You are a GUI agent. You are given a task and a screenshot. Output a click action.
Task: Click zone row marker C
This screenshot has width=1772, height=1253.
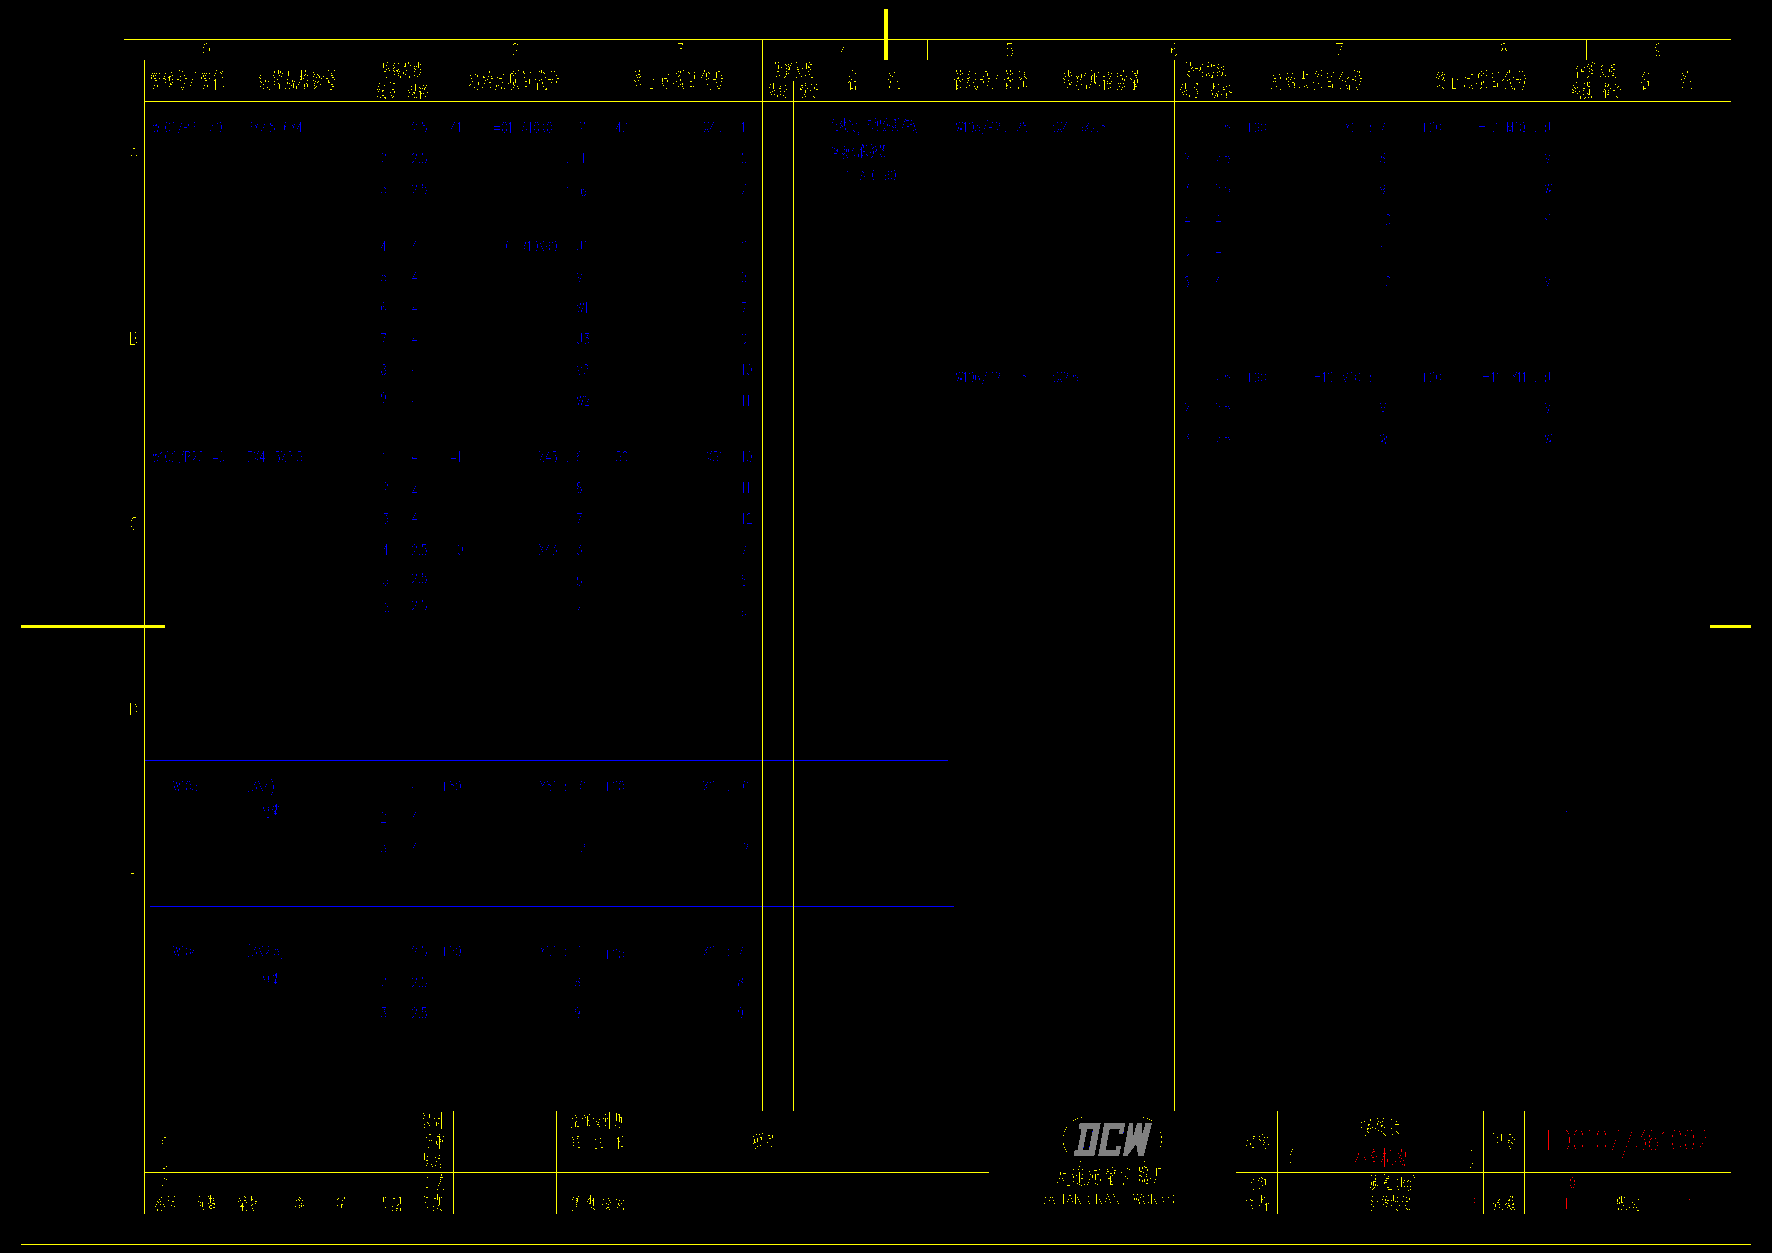click(x=134, y=524)
